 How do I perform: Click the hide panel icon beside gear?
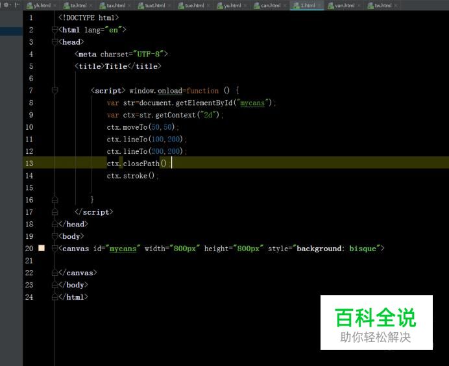(18, 5)
